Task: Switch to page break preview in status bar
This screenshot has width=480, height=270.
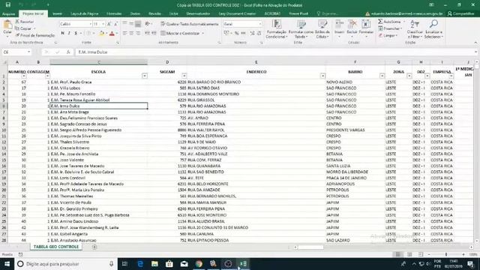Action: tap(421, 254)
